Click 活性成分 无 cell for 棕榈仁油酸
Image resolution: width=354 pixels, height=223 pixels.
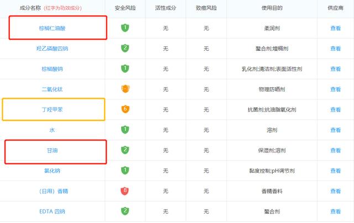tap(165, 28)
